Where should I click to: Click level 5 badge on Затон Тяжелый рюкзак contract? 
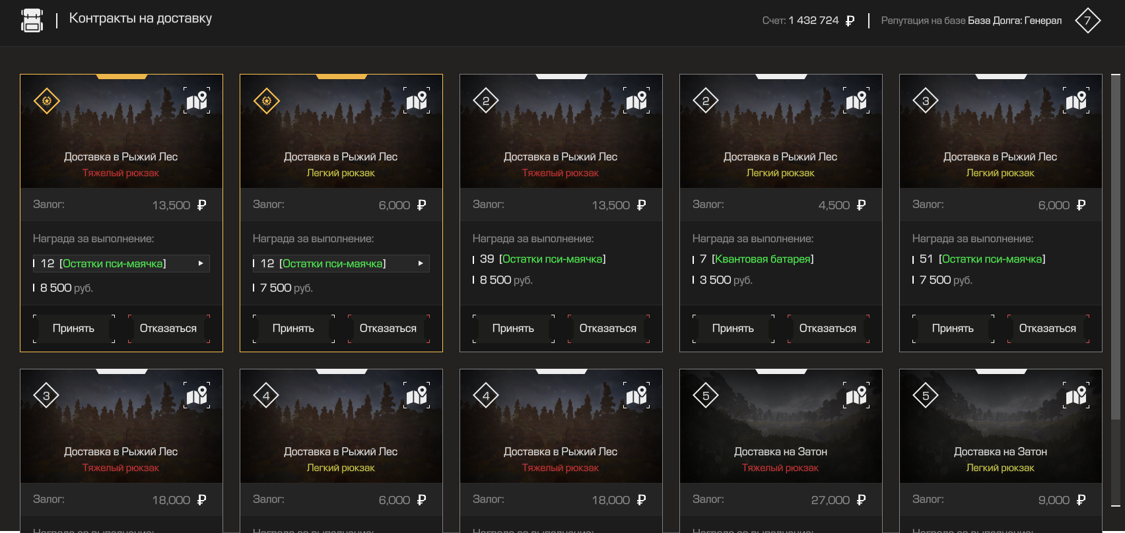click(x=706, y=396)
